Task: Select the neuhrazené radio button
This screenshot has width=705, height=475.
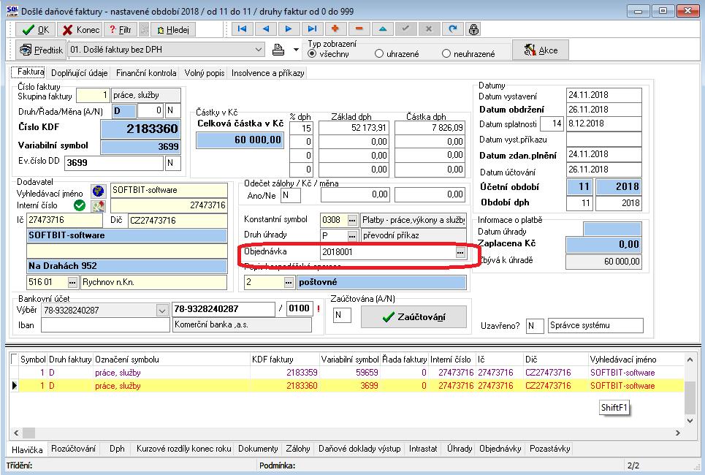Action: click(446, 53)
